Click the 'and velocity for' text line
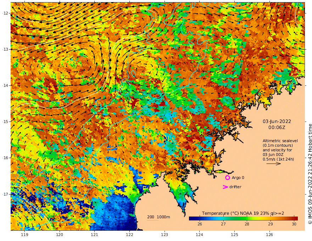312x241 pixels. click(x=277, y=150)
